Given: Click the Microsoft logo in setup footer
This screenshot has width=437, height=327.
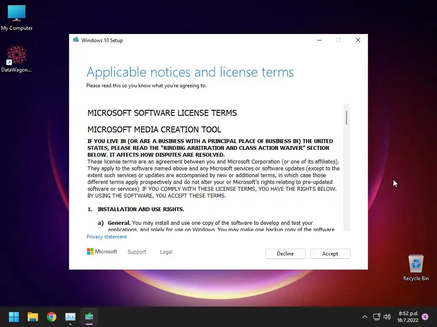Looking at the screenshot, I should (102, 252).
